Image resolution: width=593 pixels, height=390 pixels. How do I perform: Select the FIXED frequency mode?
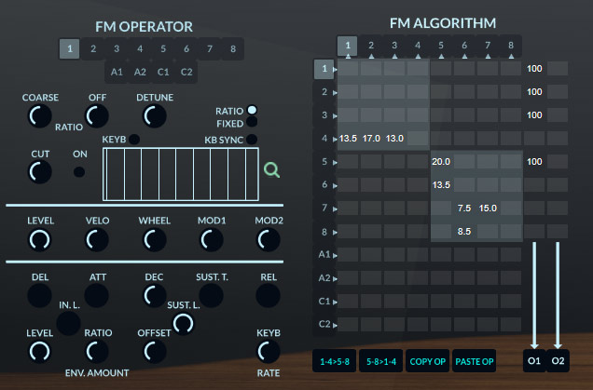click(x=252, y=122)
